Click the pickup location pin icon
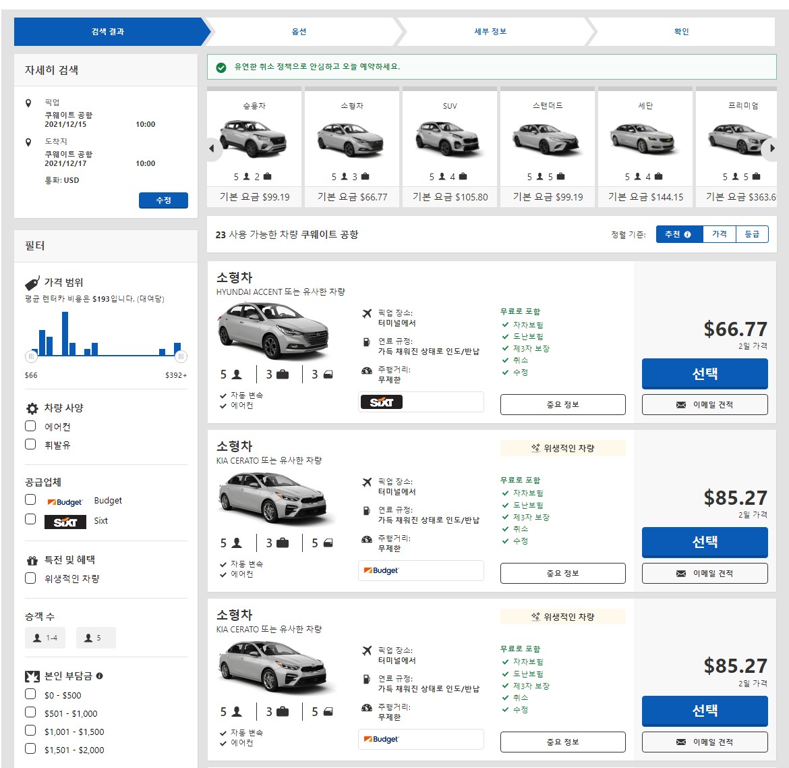The width and height of the screenshot is (789, 768). tap(29, 103)
